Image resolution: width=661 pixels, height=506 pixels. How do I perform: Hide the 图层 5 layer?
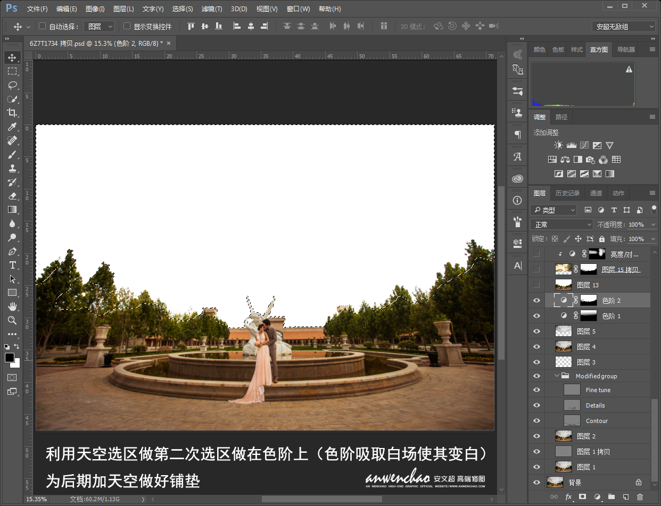pyautogui.click(x=536, y=331)
